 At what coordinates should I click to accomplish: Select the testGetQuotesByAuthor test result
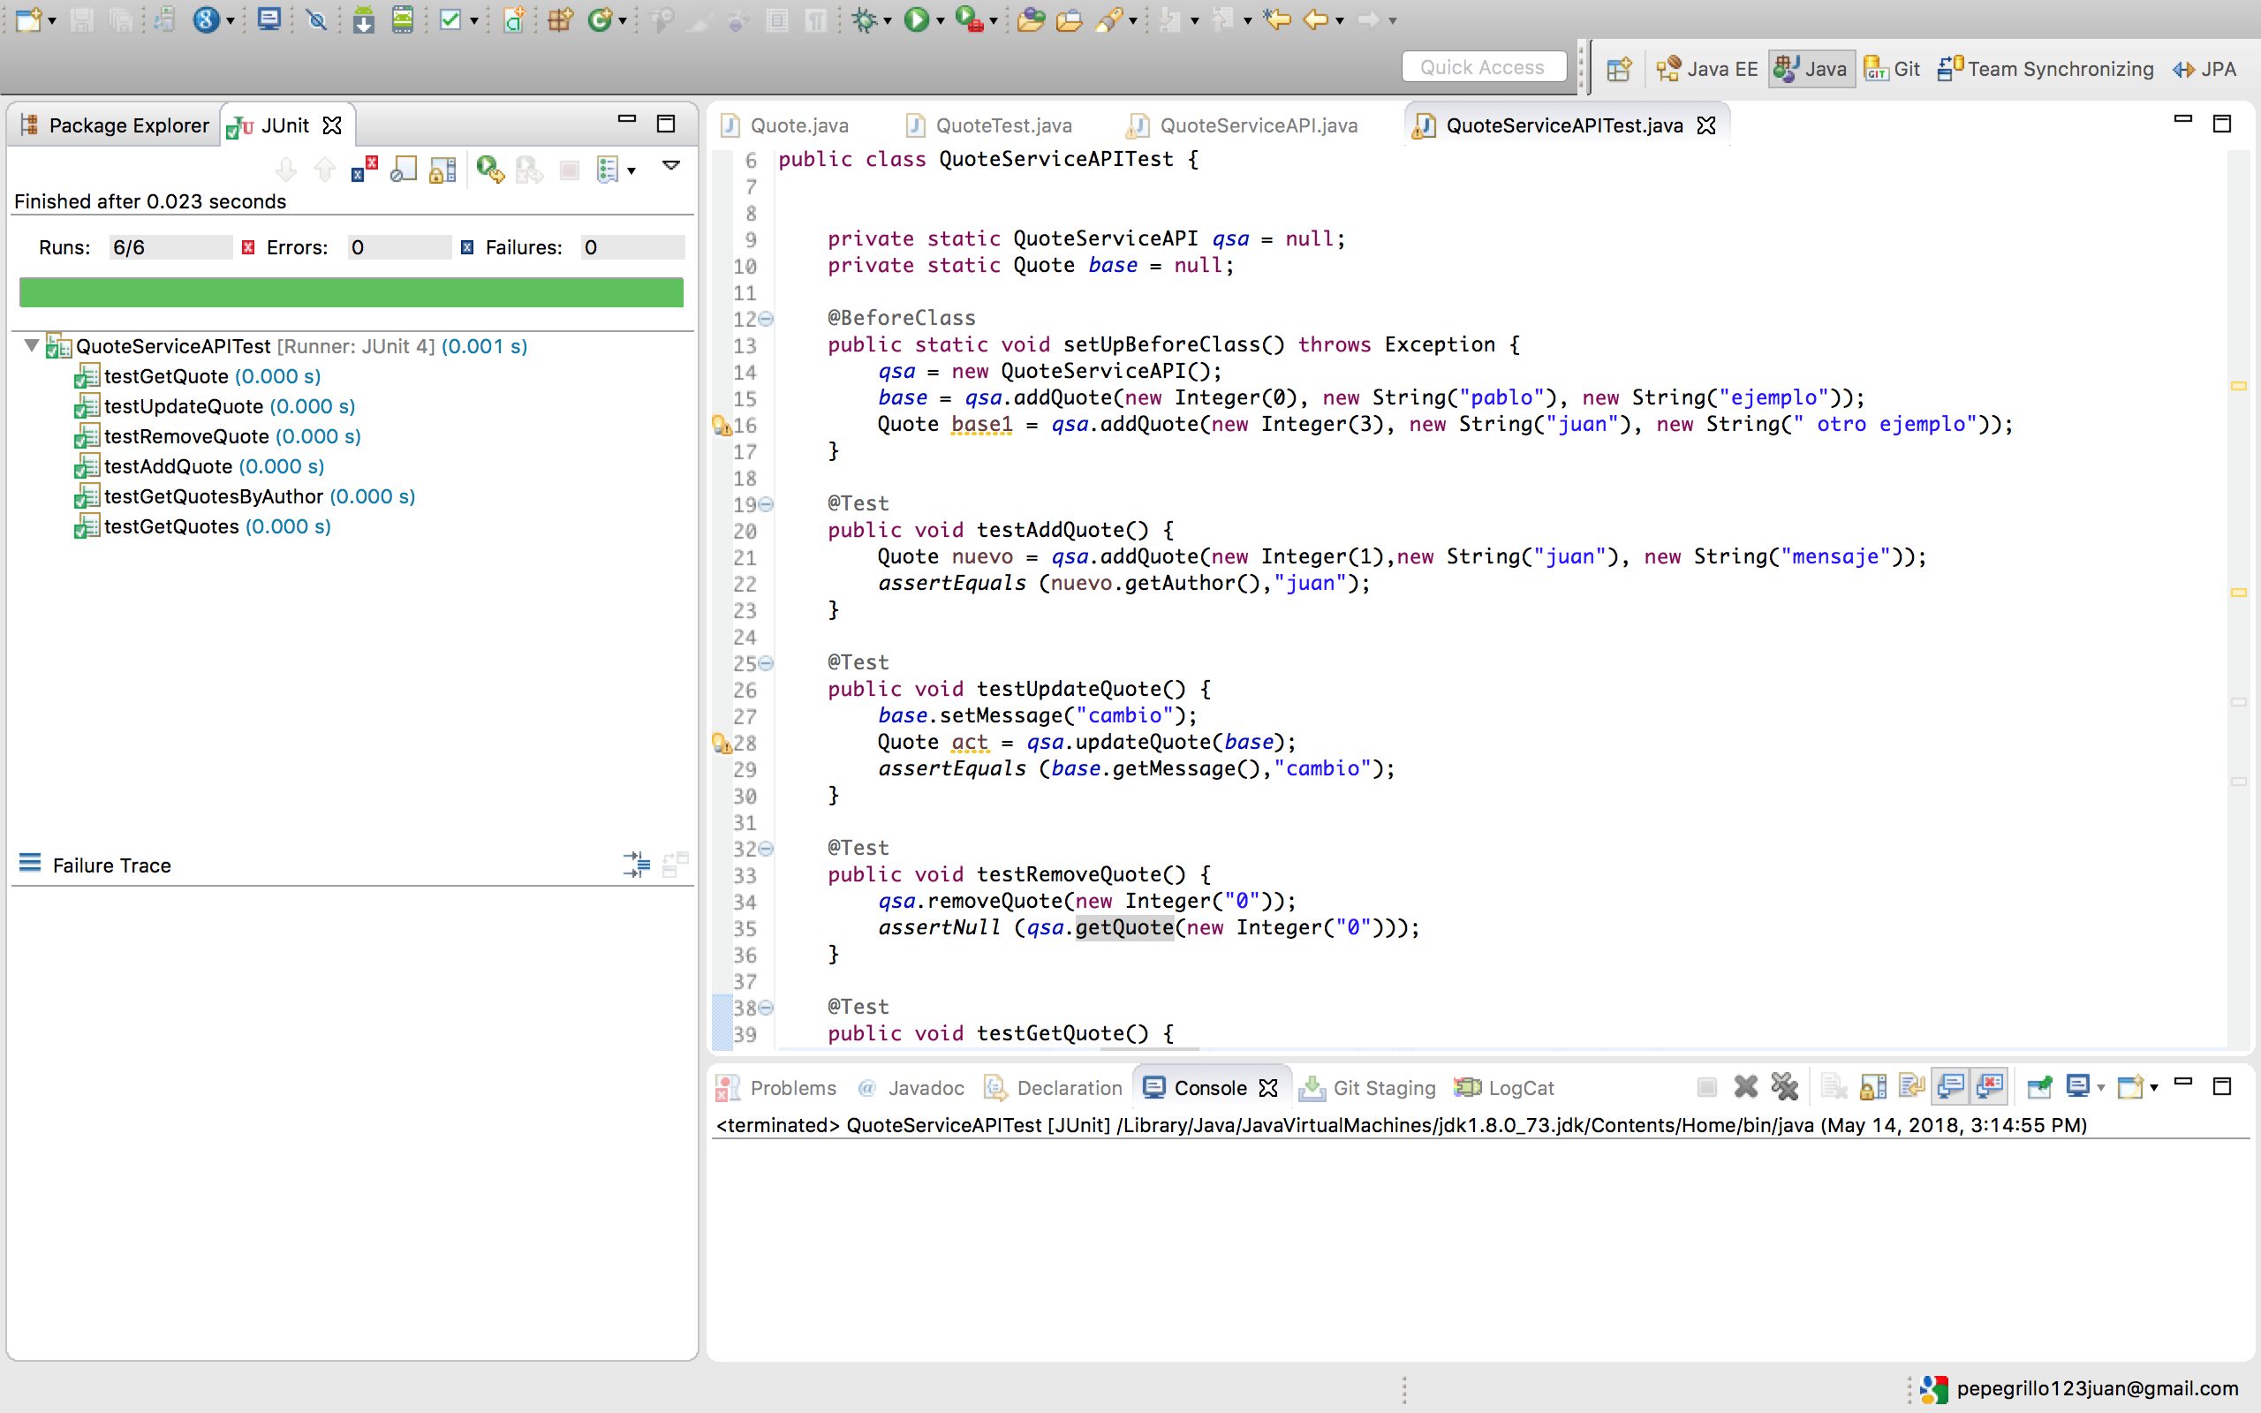213,496
